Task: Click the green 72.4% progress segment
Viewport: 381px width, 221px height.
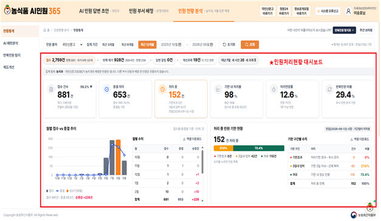Action: coord(258,148)
